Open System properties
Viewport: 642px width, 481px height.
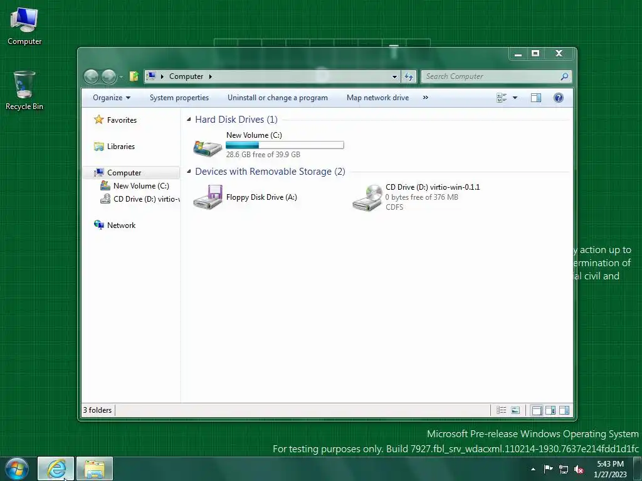(x=179, y=98)
